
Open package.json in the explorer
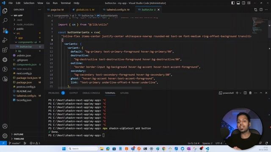tap(24, 82)
